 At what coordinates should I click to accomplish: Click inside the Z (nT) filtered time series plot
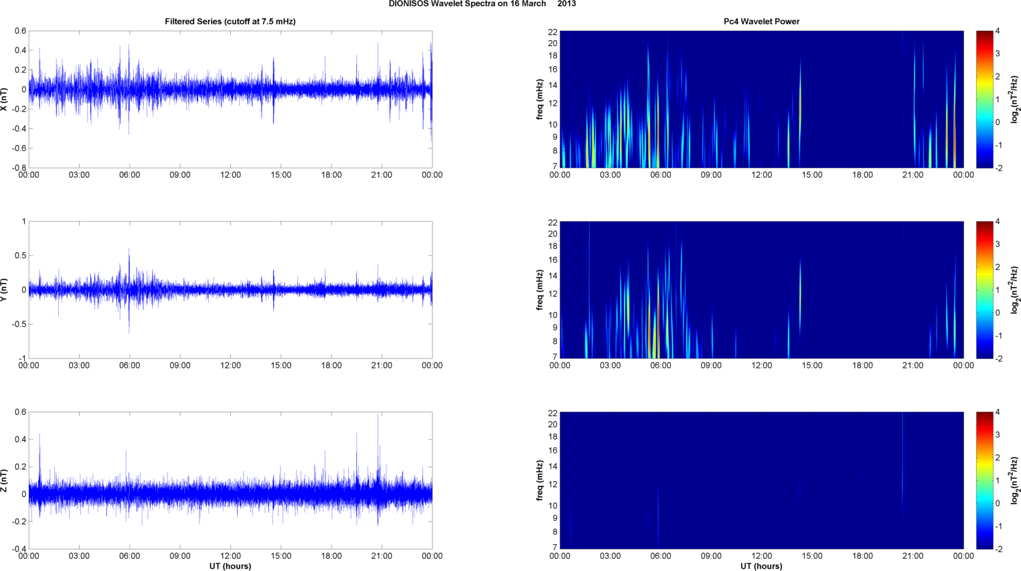230,481
